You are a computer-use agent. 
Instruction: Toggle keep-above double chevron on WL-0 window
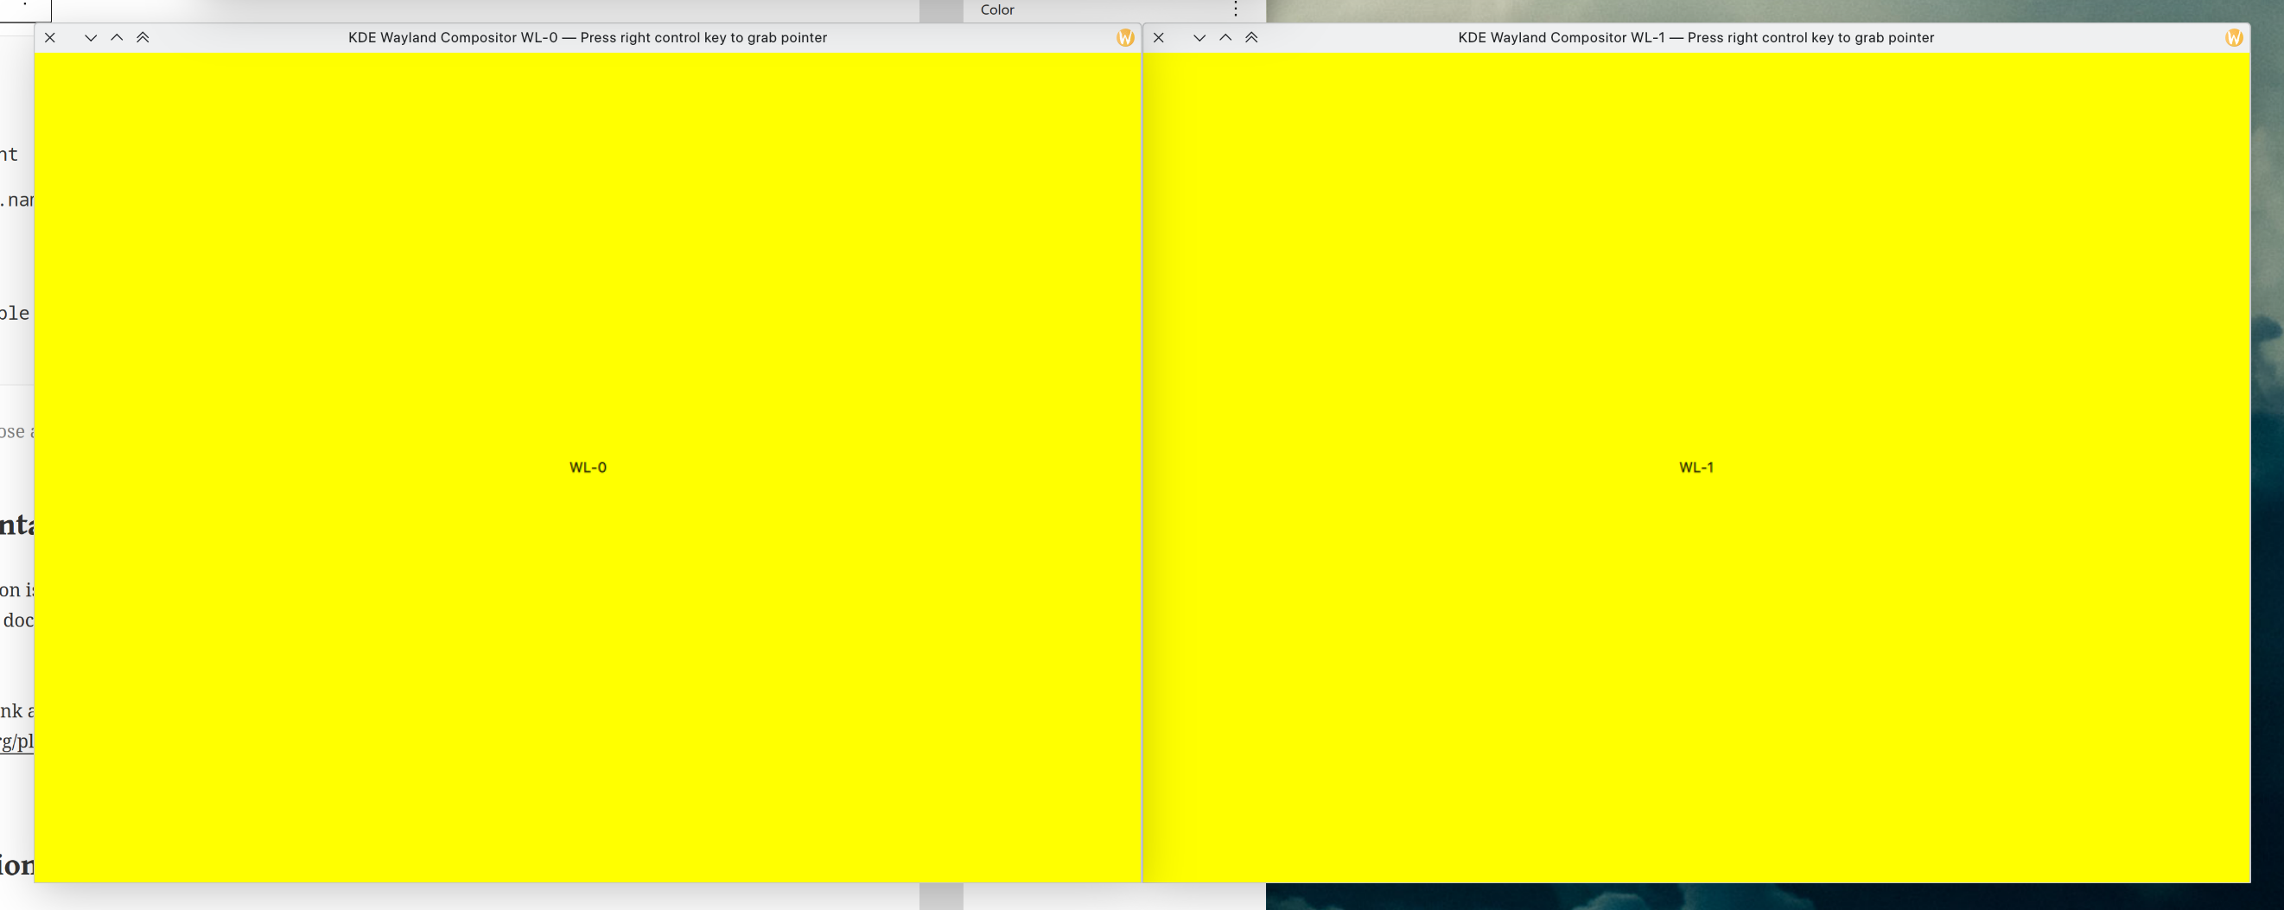[143, 37]
